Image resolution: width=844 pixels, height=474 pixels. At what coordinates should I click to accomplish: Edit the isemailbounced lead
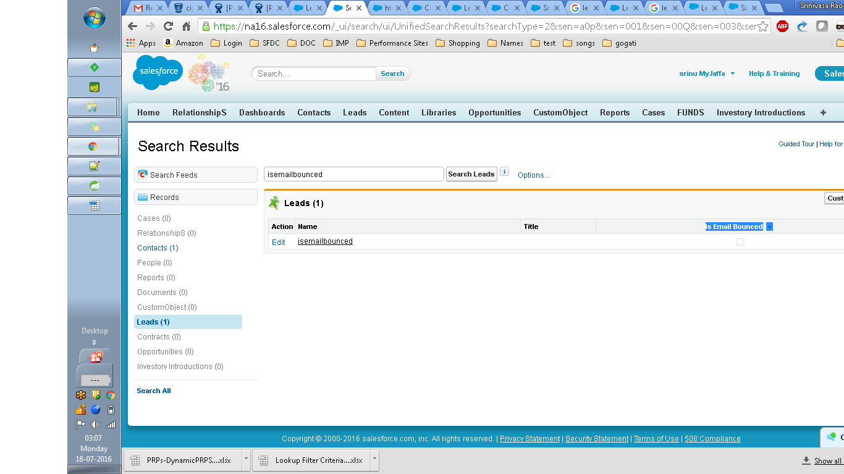point(279,243)
